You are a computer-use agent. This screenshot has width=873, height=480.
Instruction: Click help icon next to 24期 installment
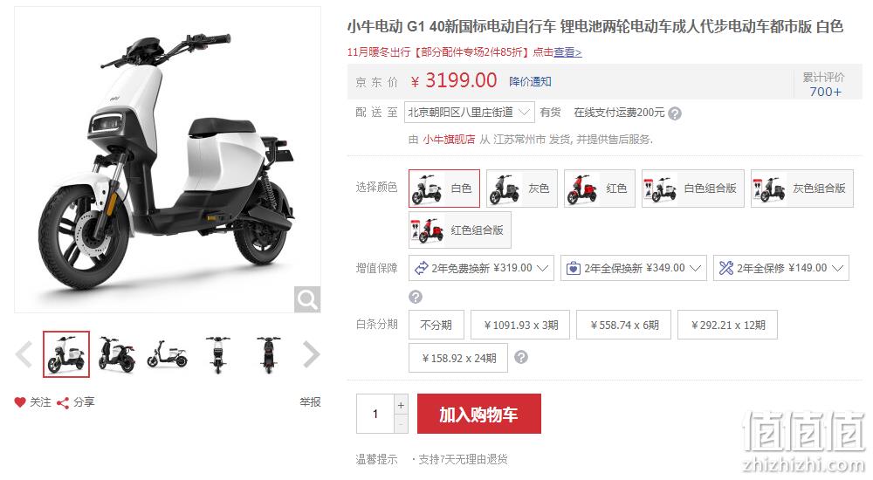[x=520, y=357]
